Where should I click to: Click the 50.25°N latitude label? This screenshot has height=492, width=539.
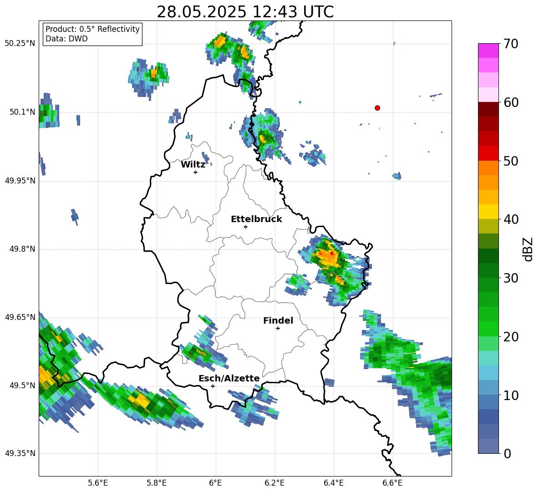(20, 44)
